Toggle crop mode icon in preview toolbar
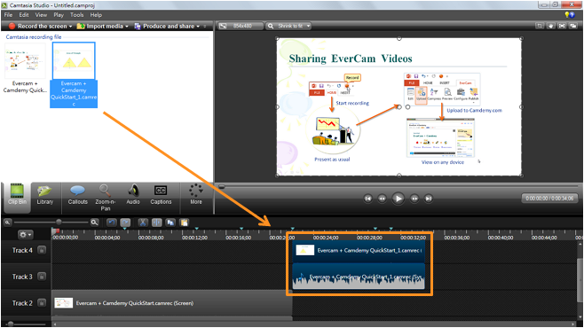This screenshot has width=584, height=328. (540, 26)
